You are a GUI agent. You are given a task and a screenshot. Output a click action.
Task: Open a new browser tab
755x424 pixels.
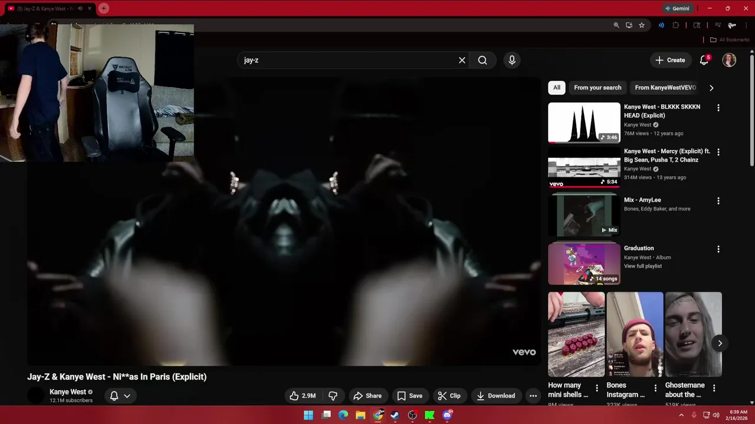coord(104,8)
